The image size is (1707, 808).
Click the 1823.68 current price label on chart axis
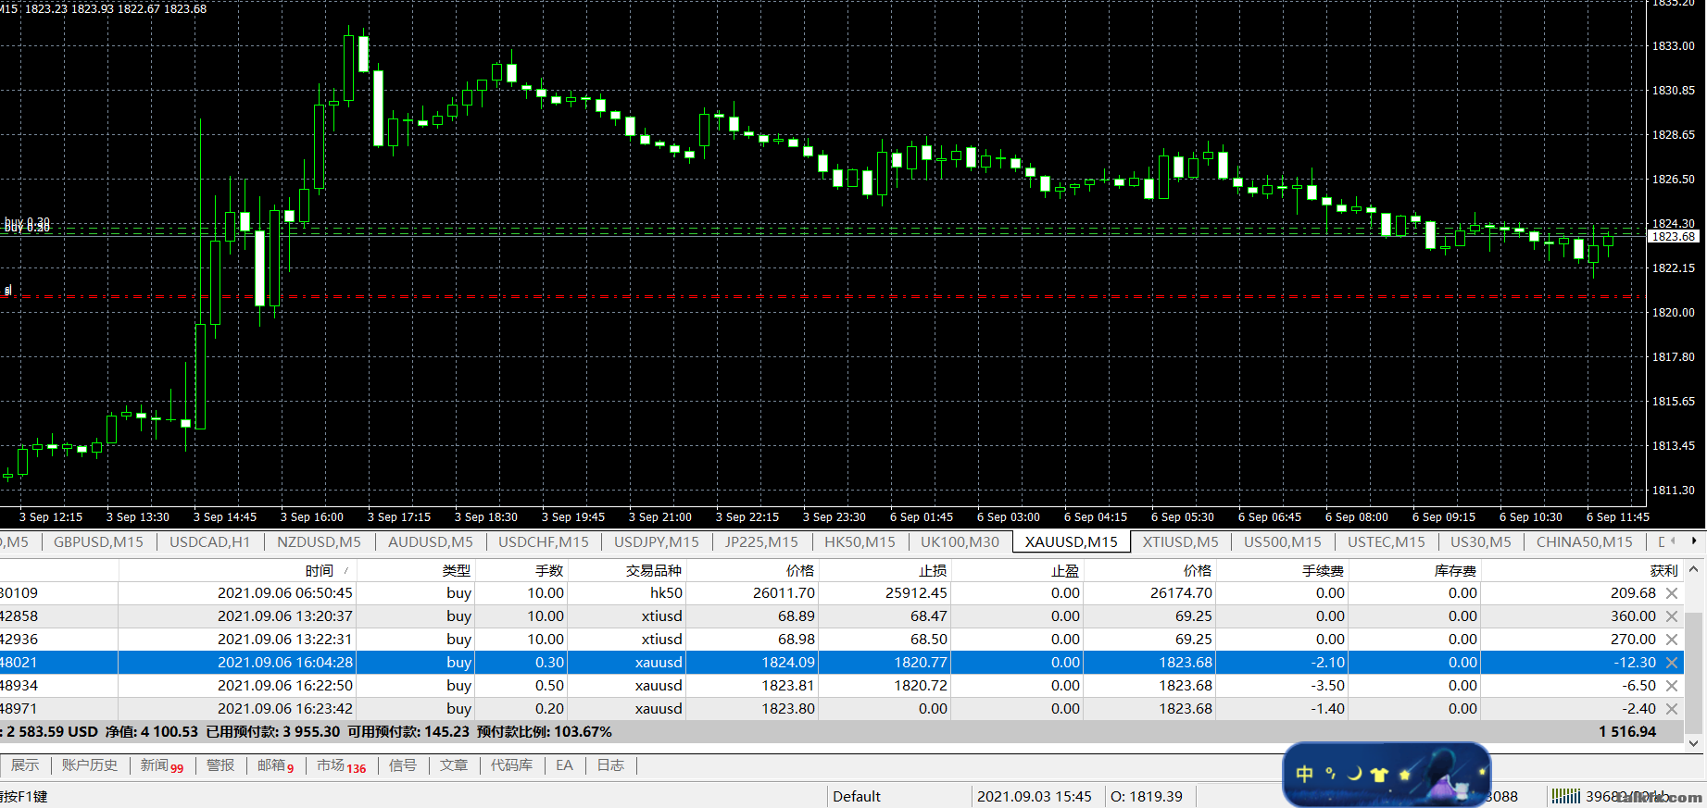point(1674,237)
